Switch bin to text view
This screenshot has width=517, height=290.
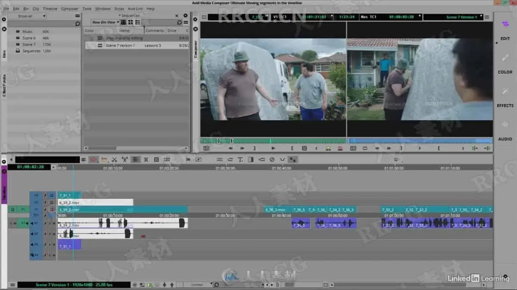pyautogui.click(x=124, y=22)
